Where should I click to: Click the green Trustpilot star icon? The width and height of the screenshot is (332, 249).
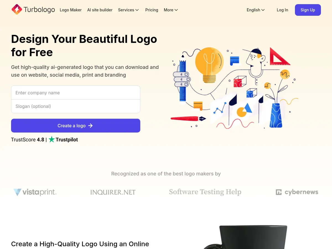click(52, 140)
